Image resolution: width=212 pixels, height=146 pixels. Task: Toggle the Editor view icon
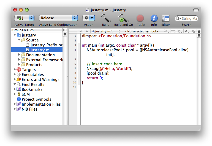165,18
